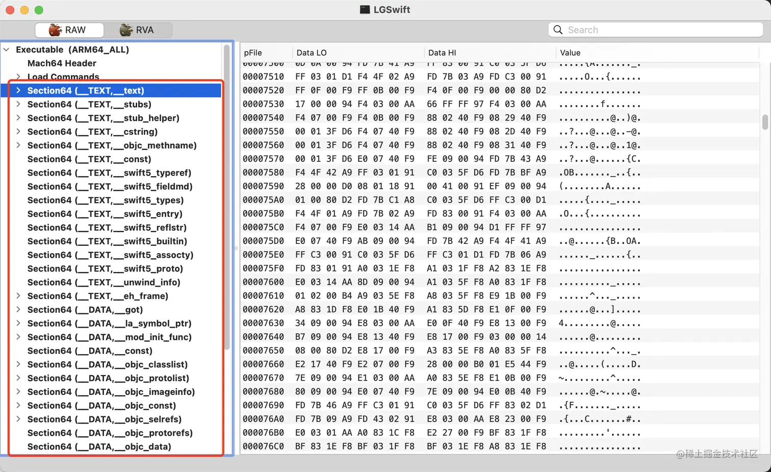Collapse the Executable (ARM64_ALL) tree node
The image size is (771, 472).
pyautogui.click(x=7, y=49)
